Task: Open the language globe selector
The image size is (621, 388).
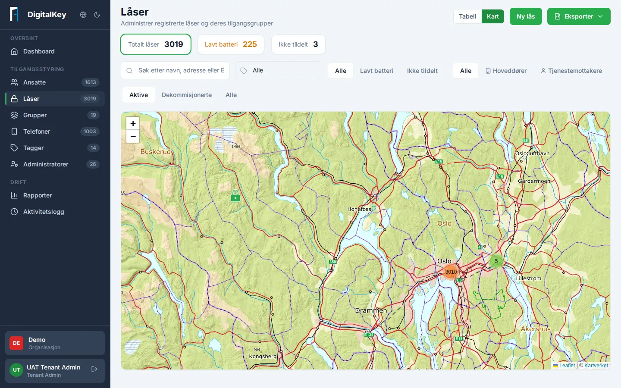Action: 83,15
